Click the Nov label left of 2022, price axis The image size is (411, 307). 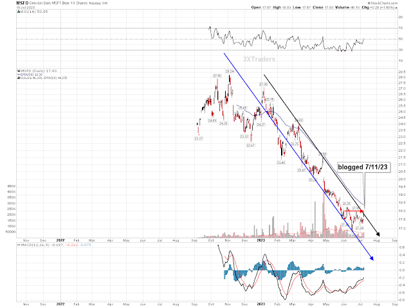click(26, 240)
